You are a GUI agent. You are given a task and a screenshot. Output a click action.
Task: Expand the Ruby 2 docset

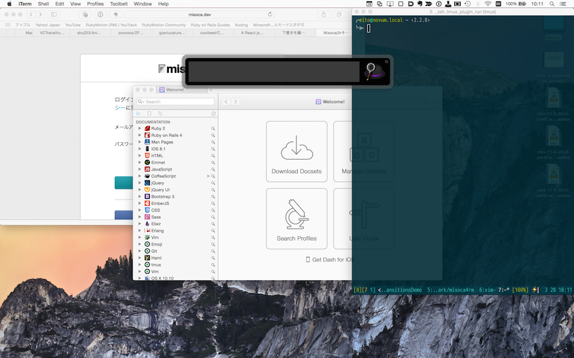pos(140,129)
